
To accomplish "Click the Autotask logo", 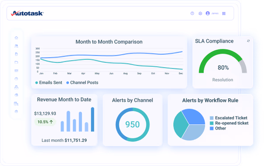I will coord(27,13).
